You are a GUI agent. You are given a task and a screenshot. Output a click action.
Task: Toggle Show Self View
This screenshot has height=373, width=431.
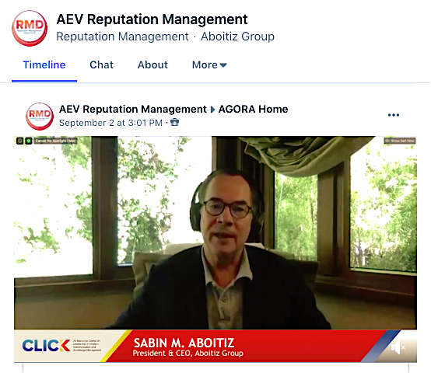[x=400, y=141]
